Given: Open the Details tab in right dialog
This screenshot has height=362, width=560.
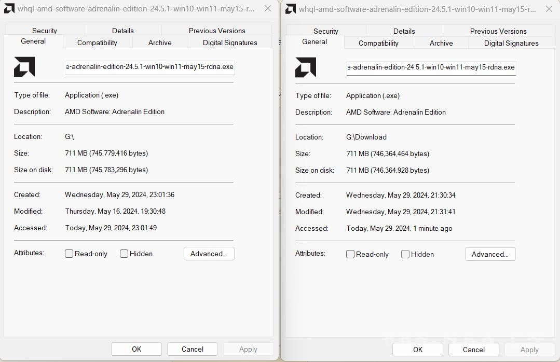Looking at the screenshot, I should coord(404,31).
